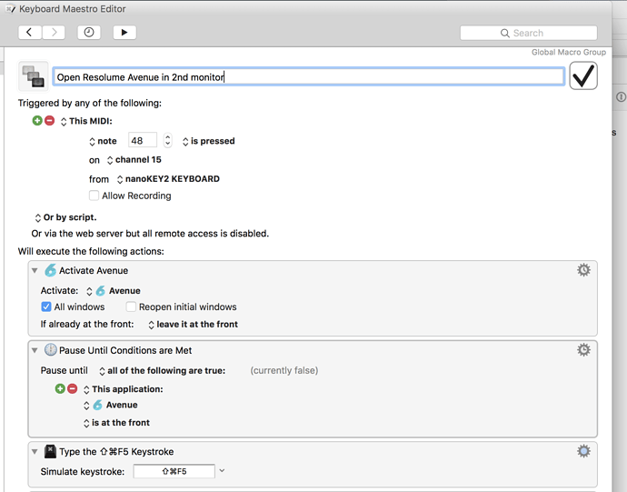Click the Keyboard Maestro Editor title icon
The width and height of the screenshot is (627, 492).
pyautogui.click(x=10, y=9)
